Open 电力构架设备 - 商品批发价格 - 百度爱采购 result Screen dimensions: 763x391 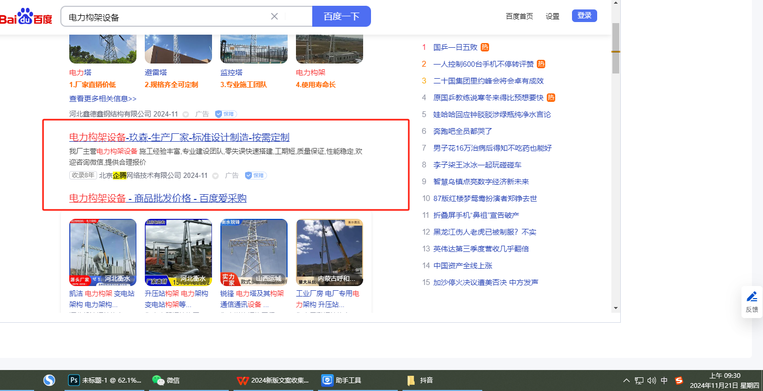click(158, 198)
